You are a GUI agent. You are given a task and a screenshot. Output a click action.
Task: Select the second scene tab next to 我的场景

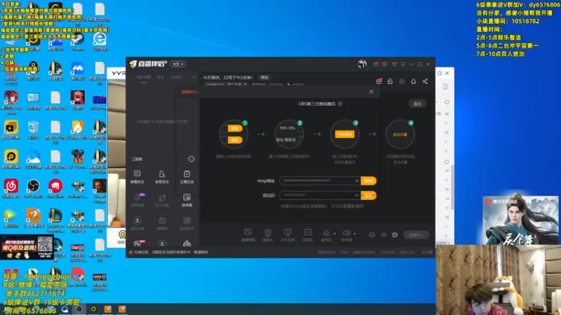161,78
